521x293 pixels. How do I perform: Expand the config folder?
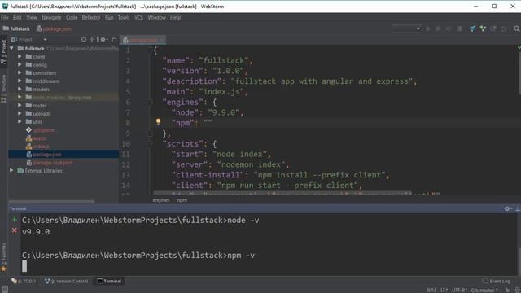coord(20,64)
